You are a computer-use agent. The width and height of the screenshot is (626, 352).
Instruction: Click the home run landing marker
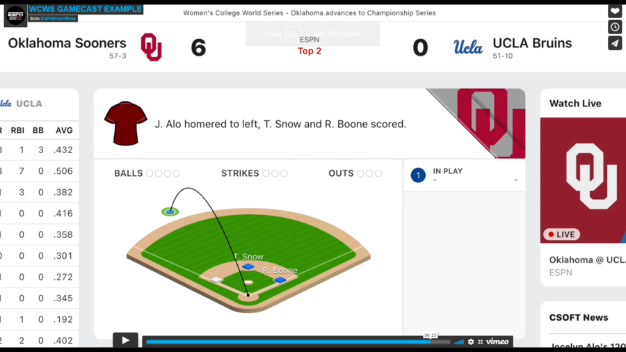(x=170, y=211)
